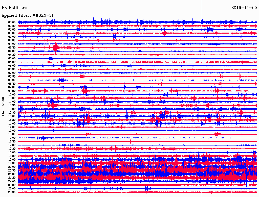The height and width of the screenshot is (197, 259).
Task: Select the 17:00 time label
Action: point(12,145)
